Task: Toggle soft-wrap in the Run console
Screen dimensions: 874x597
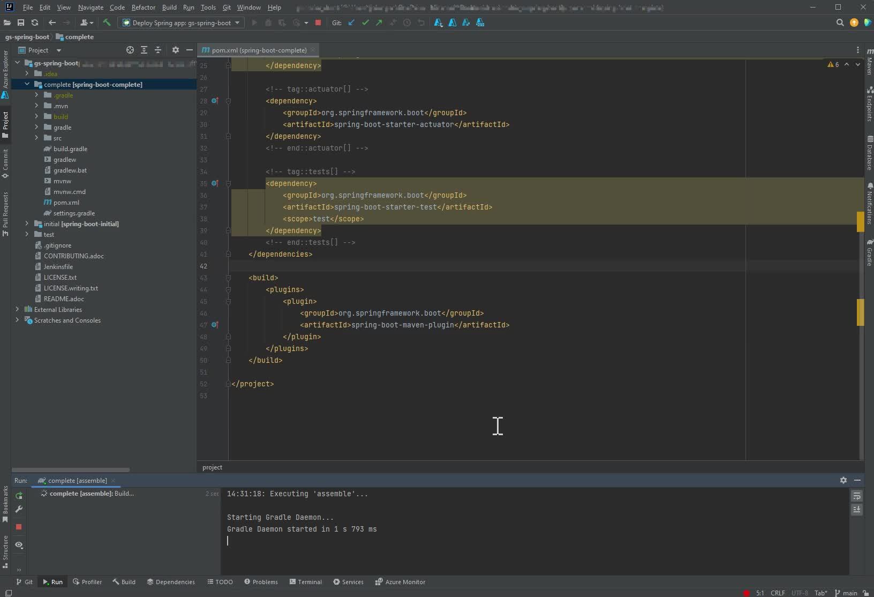Action: [x=857, y=497]
